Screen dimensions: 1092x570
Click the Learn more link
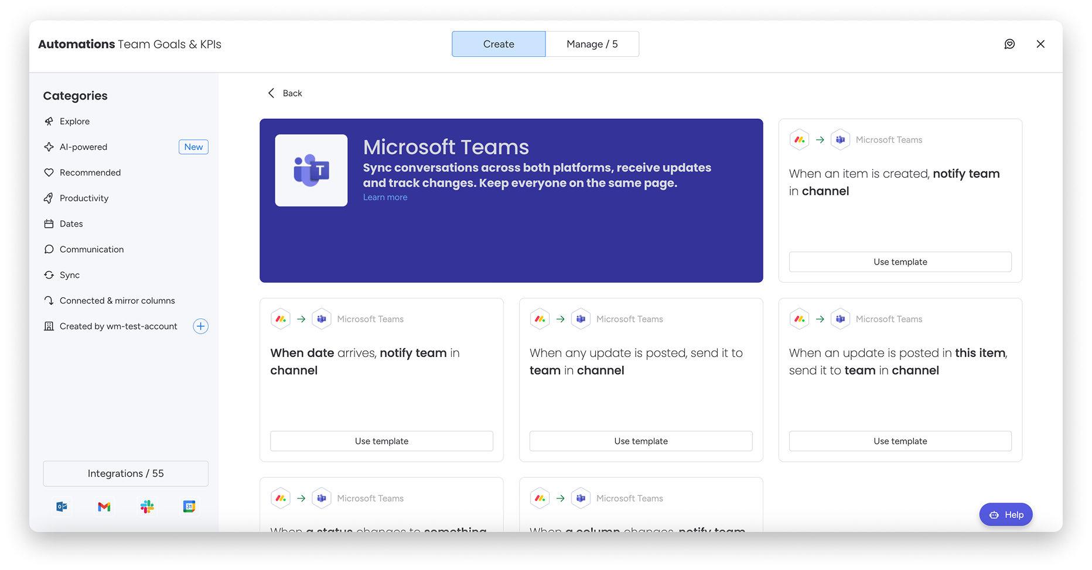385,197
